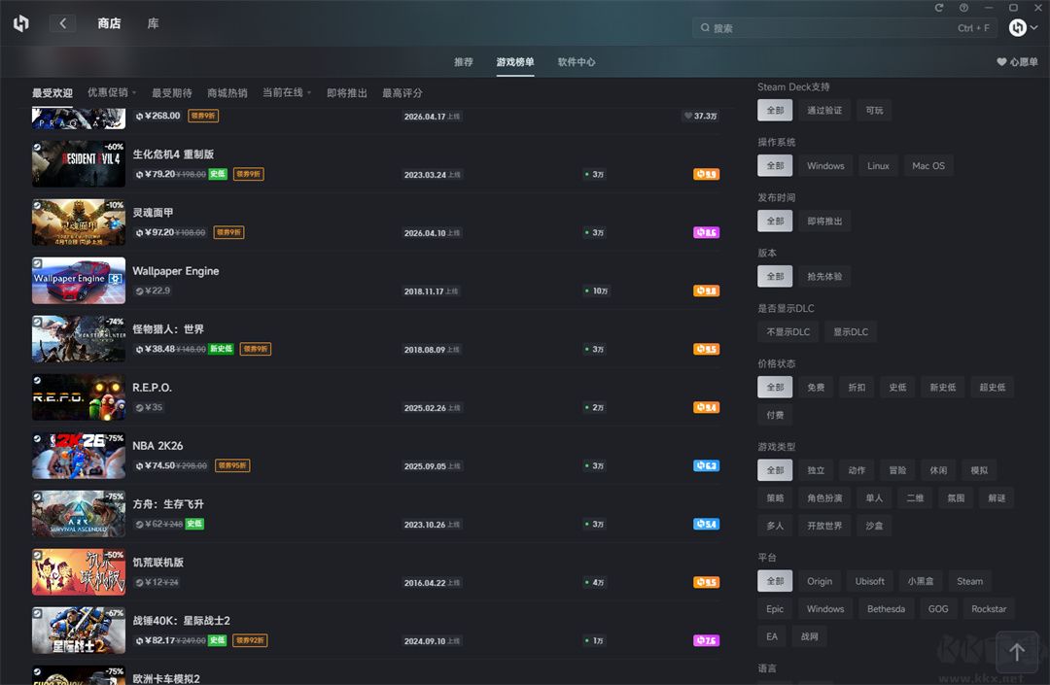This screenshot has height=685, width=1050.
Task: Enable 显示DLC option
Action: click(x=851, y=331)
